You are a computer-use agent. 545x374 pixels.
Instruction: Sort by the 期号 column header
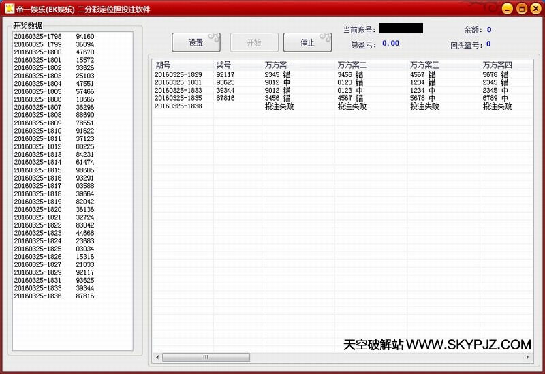pos(183,65)
